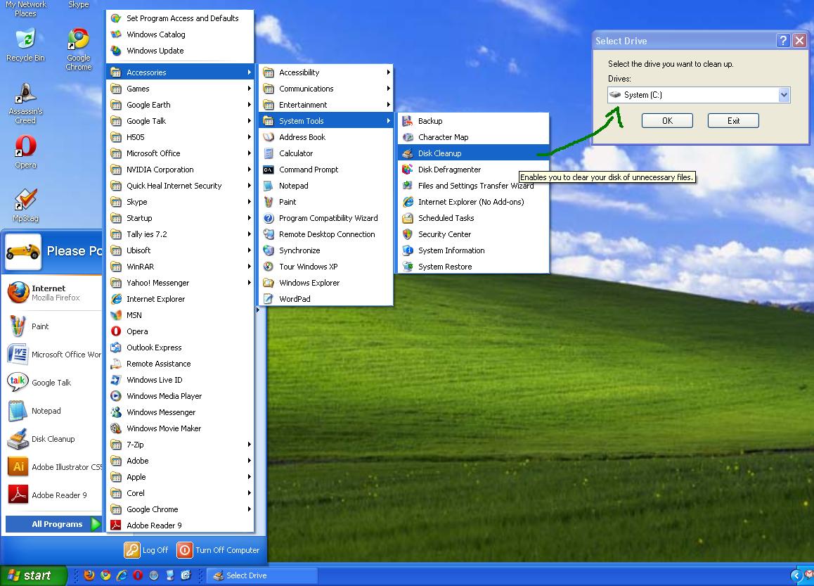Select Character Map in System Tools

[473, 136]
